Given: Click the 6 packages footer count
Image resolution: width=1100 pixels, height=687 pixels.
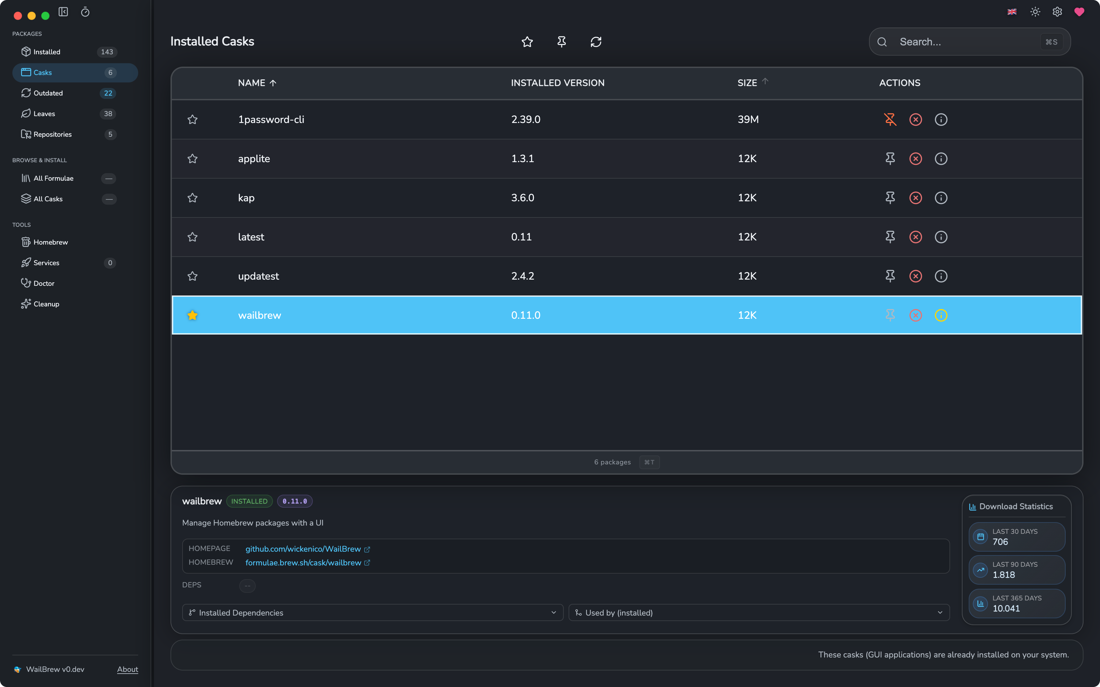Looking at the screenshot, I should (x=612, y=462).
